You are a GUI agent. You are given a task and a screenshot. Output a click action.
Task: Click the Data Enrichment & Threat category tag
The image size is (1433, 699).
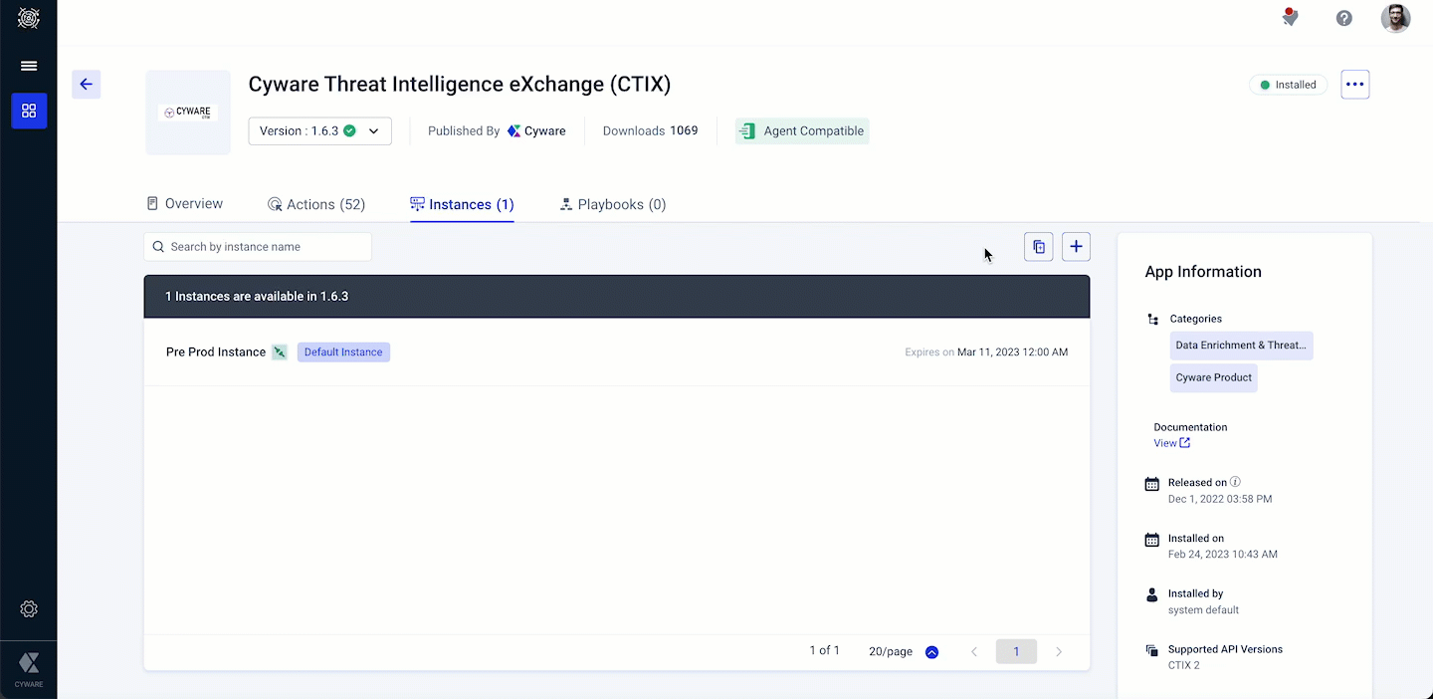pos(1241,346)
